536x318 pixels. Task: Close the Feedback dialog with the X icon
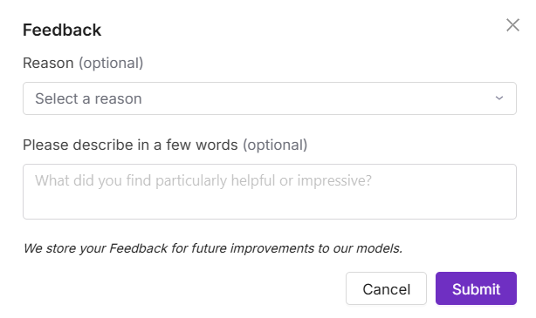[x=512, y=25]
